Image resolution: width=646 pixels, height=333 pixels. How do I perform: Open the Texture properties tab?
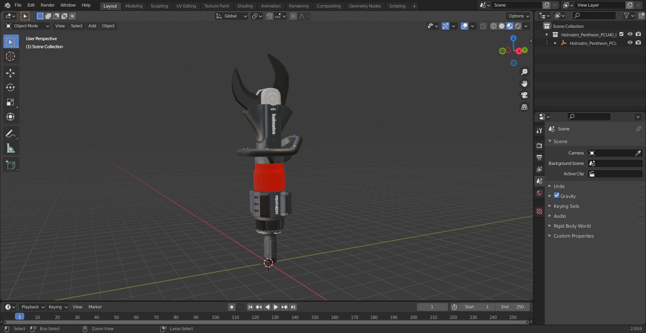(x=539, y=211)
